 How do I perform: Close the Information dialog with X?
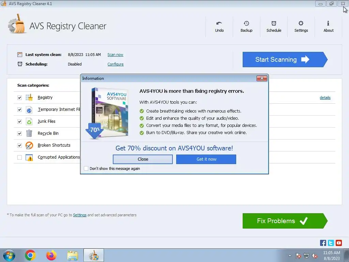pyautogui.click(x=262, y=78)
